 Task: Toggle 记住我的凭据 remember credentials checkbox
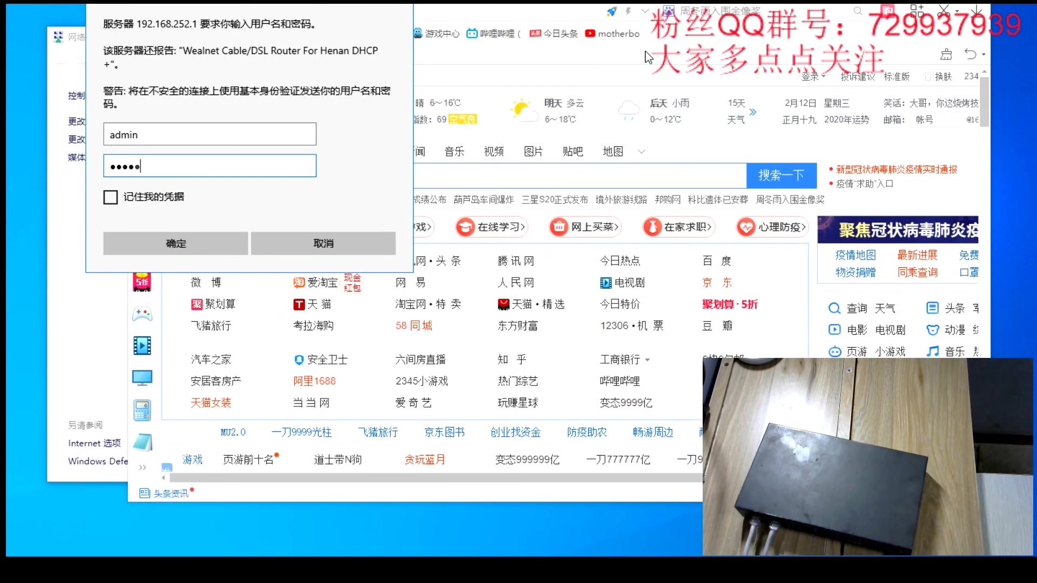tap(110, 196)
